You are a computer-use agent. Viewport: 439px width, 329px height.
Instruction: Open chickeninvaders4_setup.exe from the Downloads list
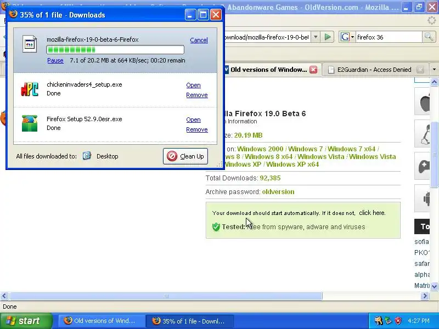[x=193, y=85]
